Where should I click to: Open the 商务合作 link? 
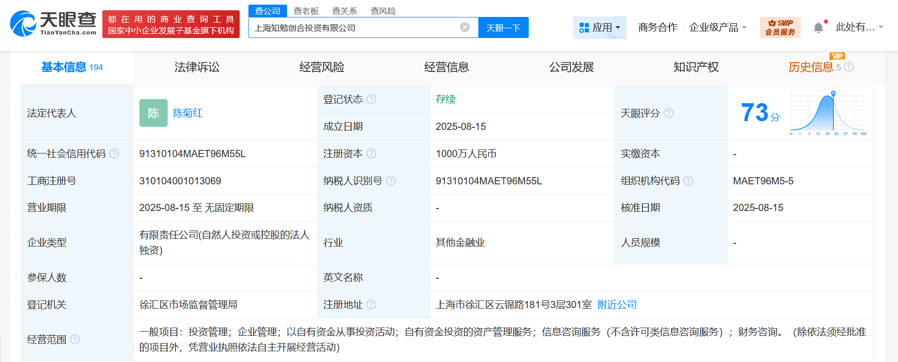coord(658,27)
